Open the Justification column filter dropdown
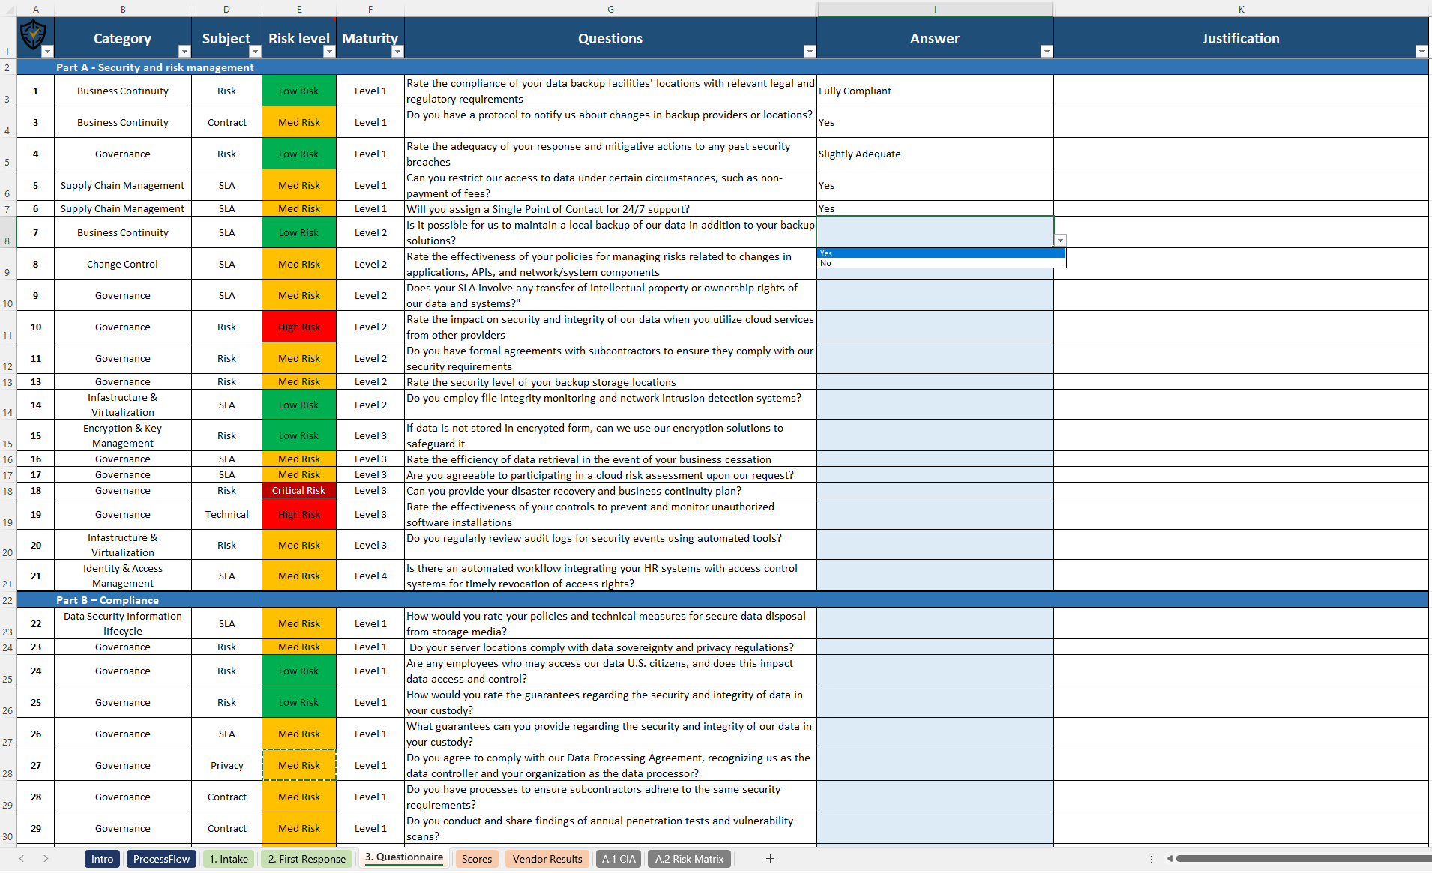Viewport: 1432px width, 873px height. (1422, 52)
